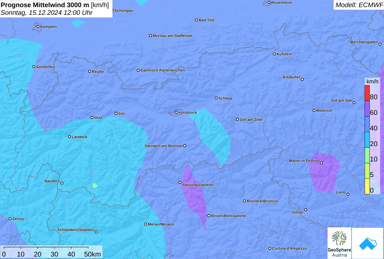Image resolution: width=384 pixels, height=259 pixels.
Task: Click the Nauders location dot
Action: click(x=62, y=183)
